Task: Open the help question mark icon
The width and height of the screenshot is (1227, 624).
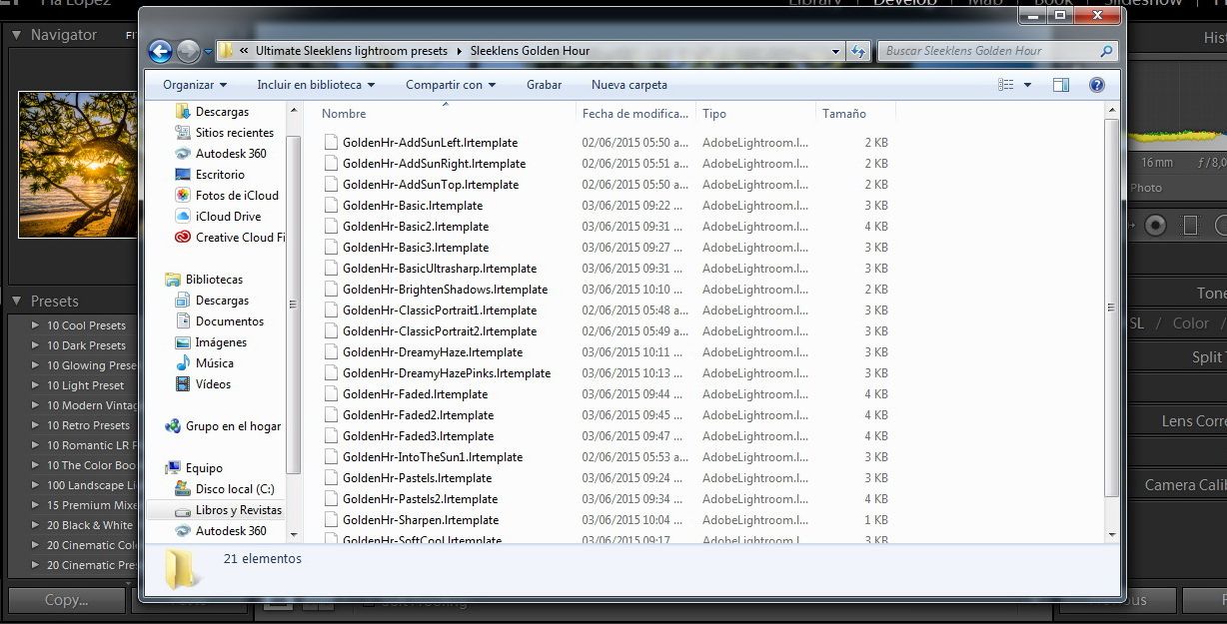Action: click(x=1096, y=85)
